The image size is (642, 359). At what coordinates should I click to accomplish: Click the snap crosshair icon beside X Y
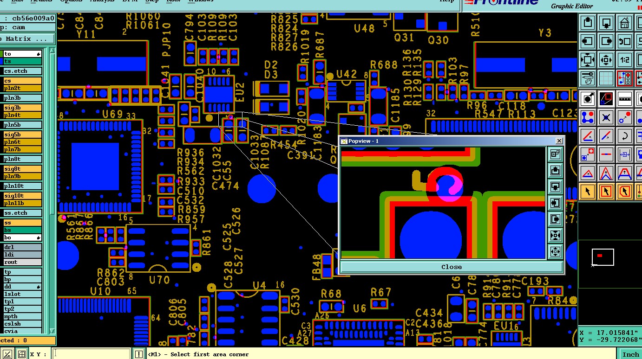click(21, 354)
